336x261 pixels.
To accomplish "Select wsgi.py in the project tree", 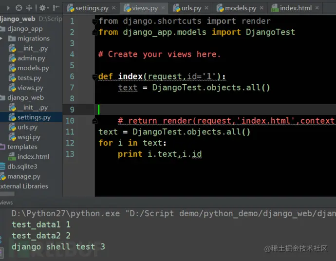I will [29, 137].
